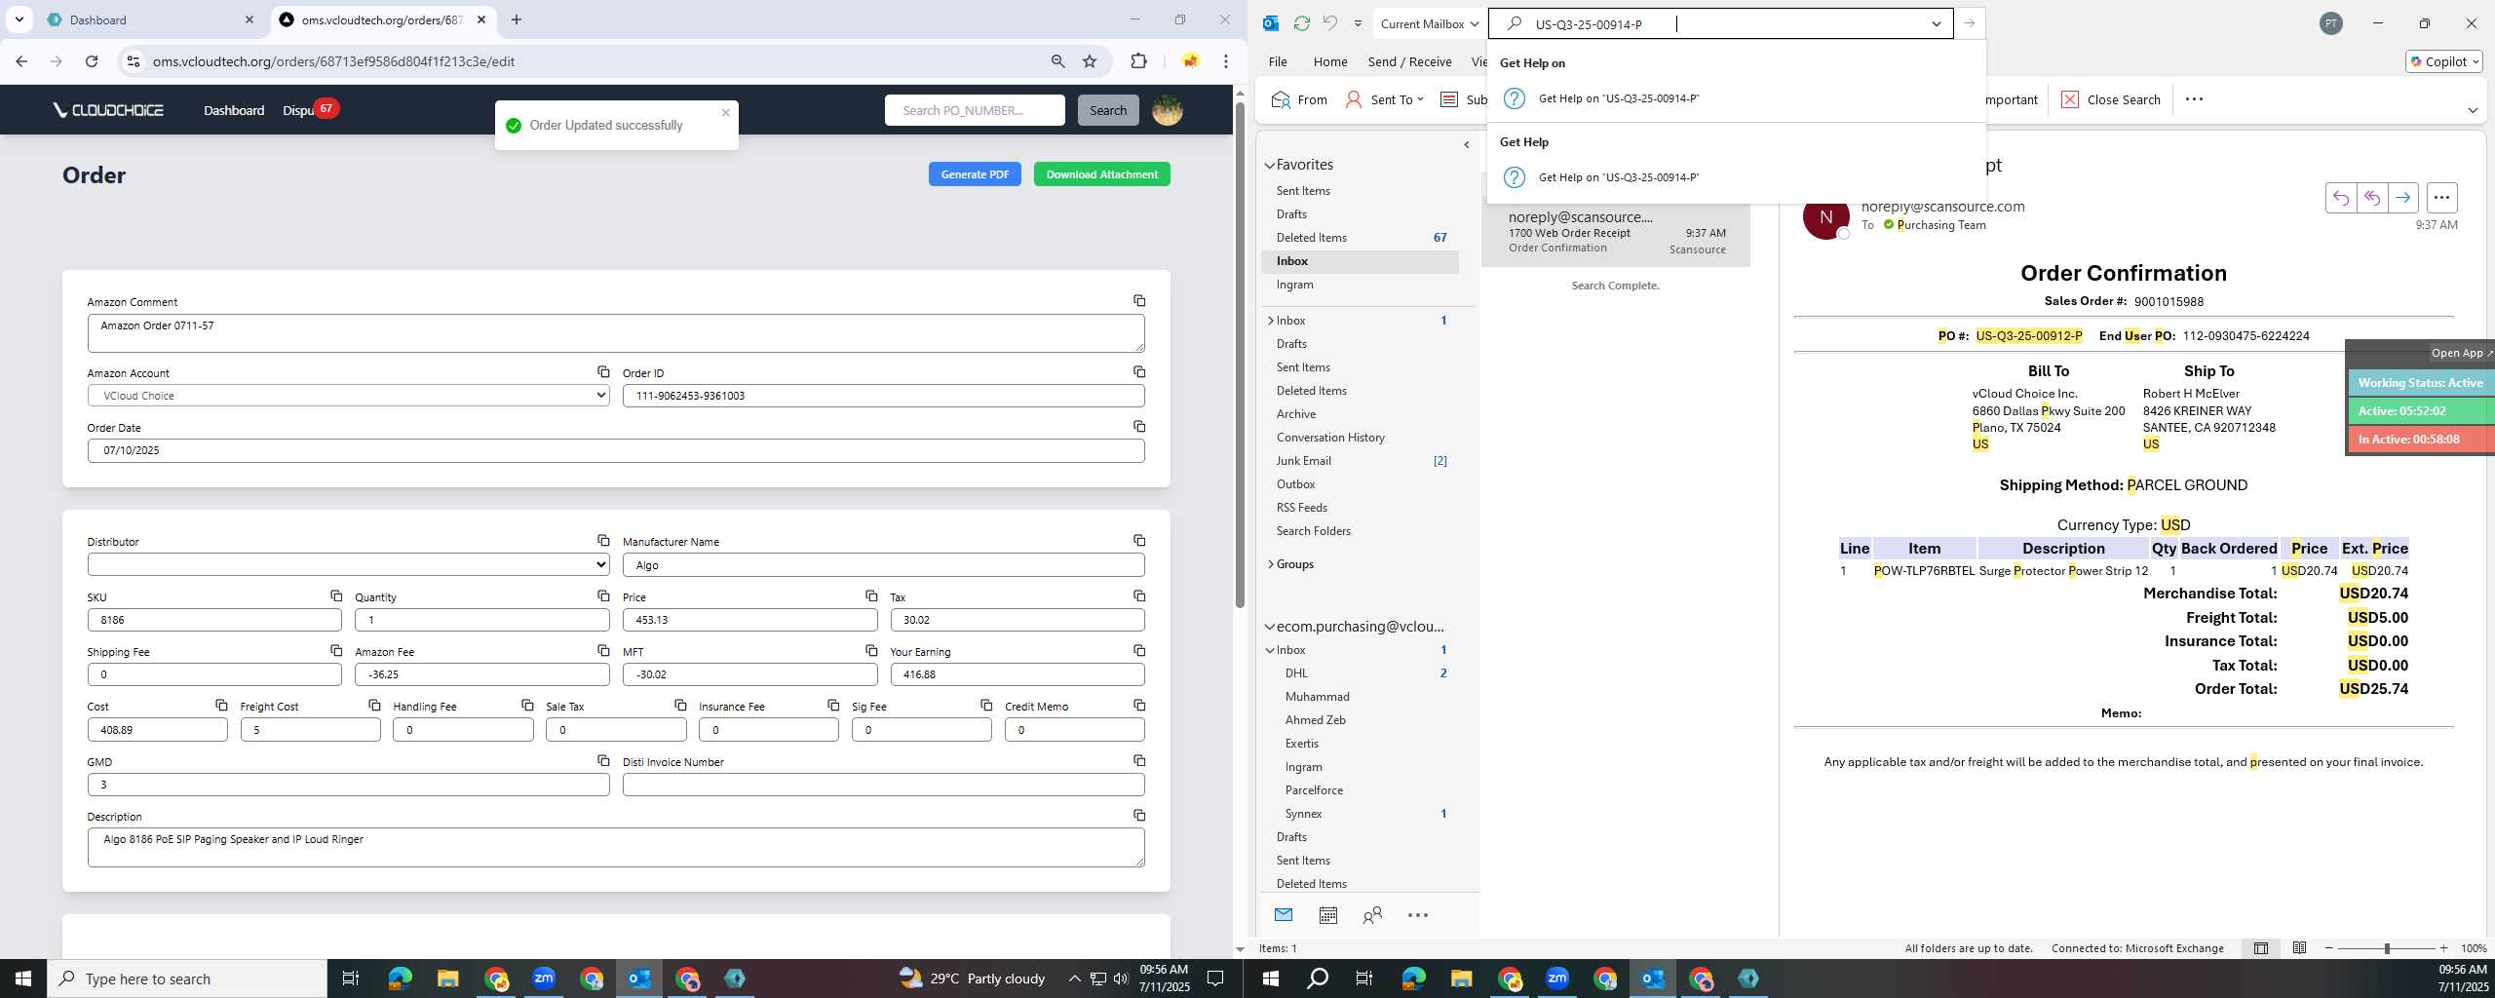This screenshot has height=998, width=2495.
Task: Click the Search button beside PO number
Action: [x=1107, y=110]
